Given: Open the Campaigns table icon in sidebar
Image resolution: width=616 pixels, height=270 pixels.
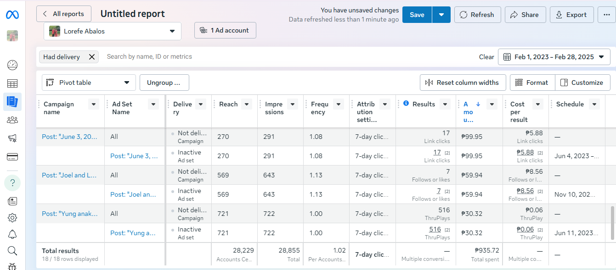Looking at the screenshot, I should coord(12,83).
